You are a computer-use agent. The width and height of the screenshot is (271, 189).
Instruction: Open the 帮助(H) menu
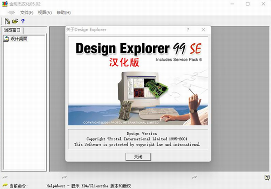point(64,13)
